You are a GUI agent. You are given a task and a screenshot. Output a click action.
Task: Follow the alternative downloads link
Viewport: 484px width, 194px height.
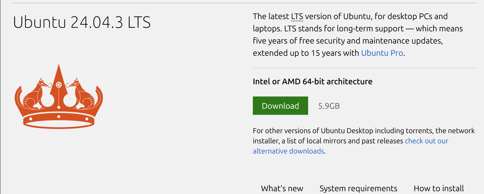pos(288,151)
